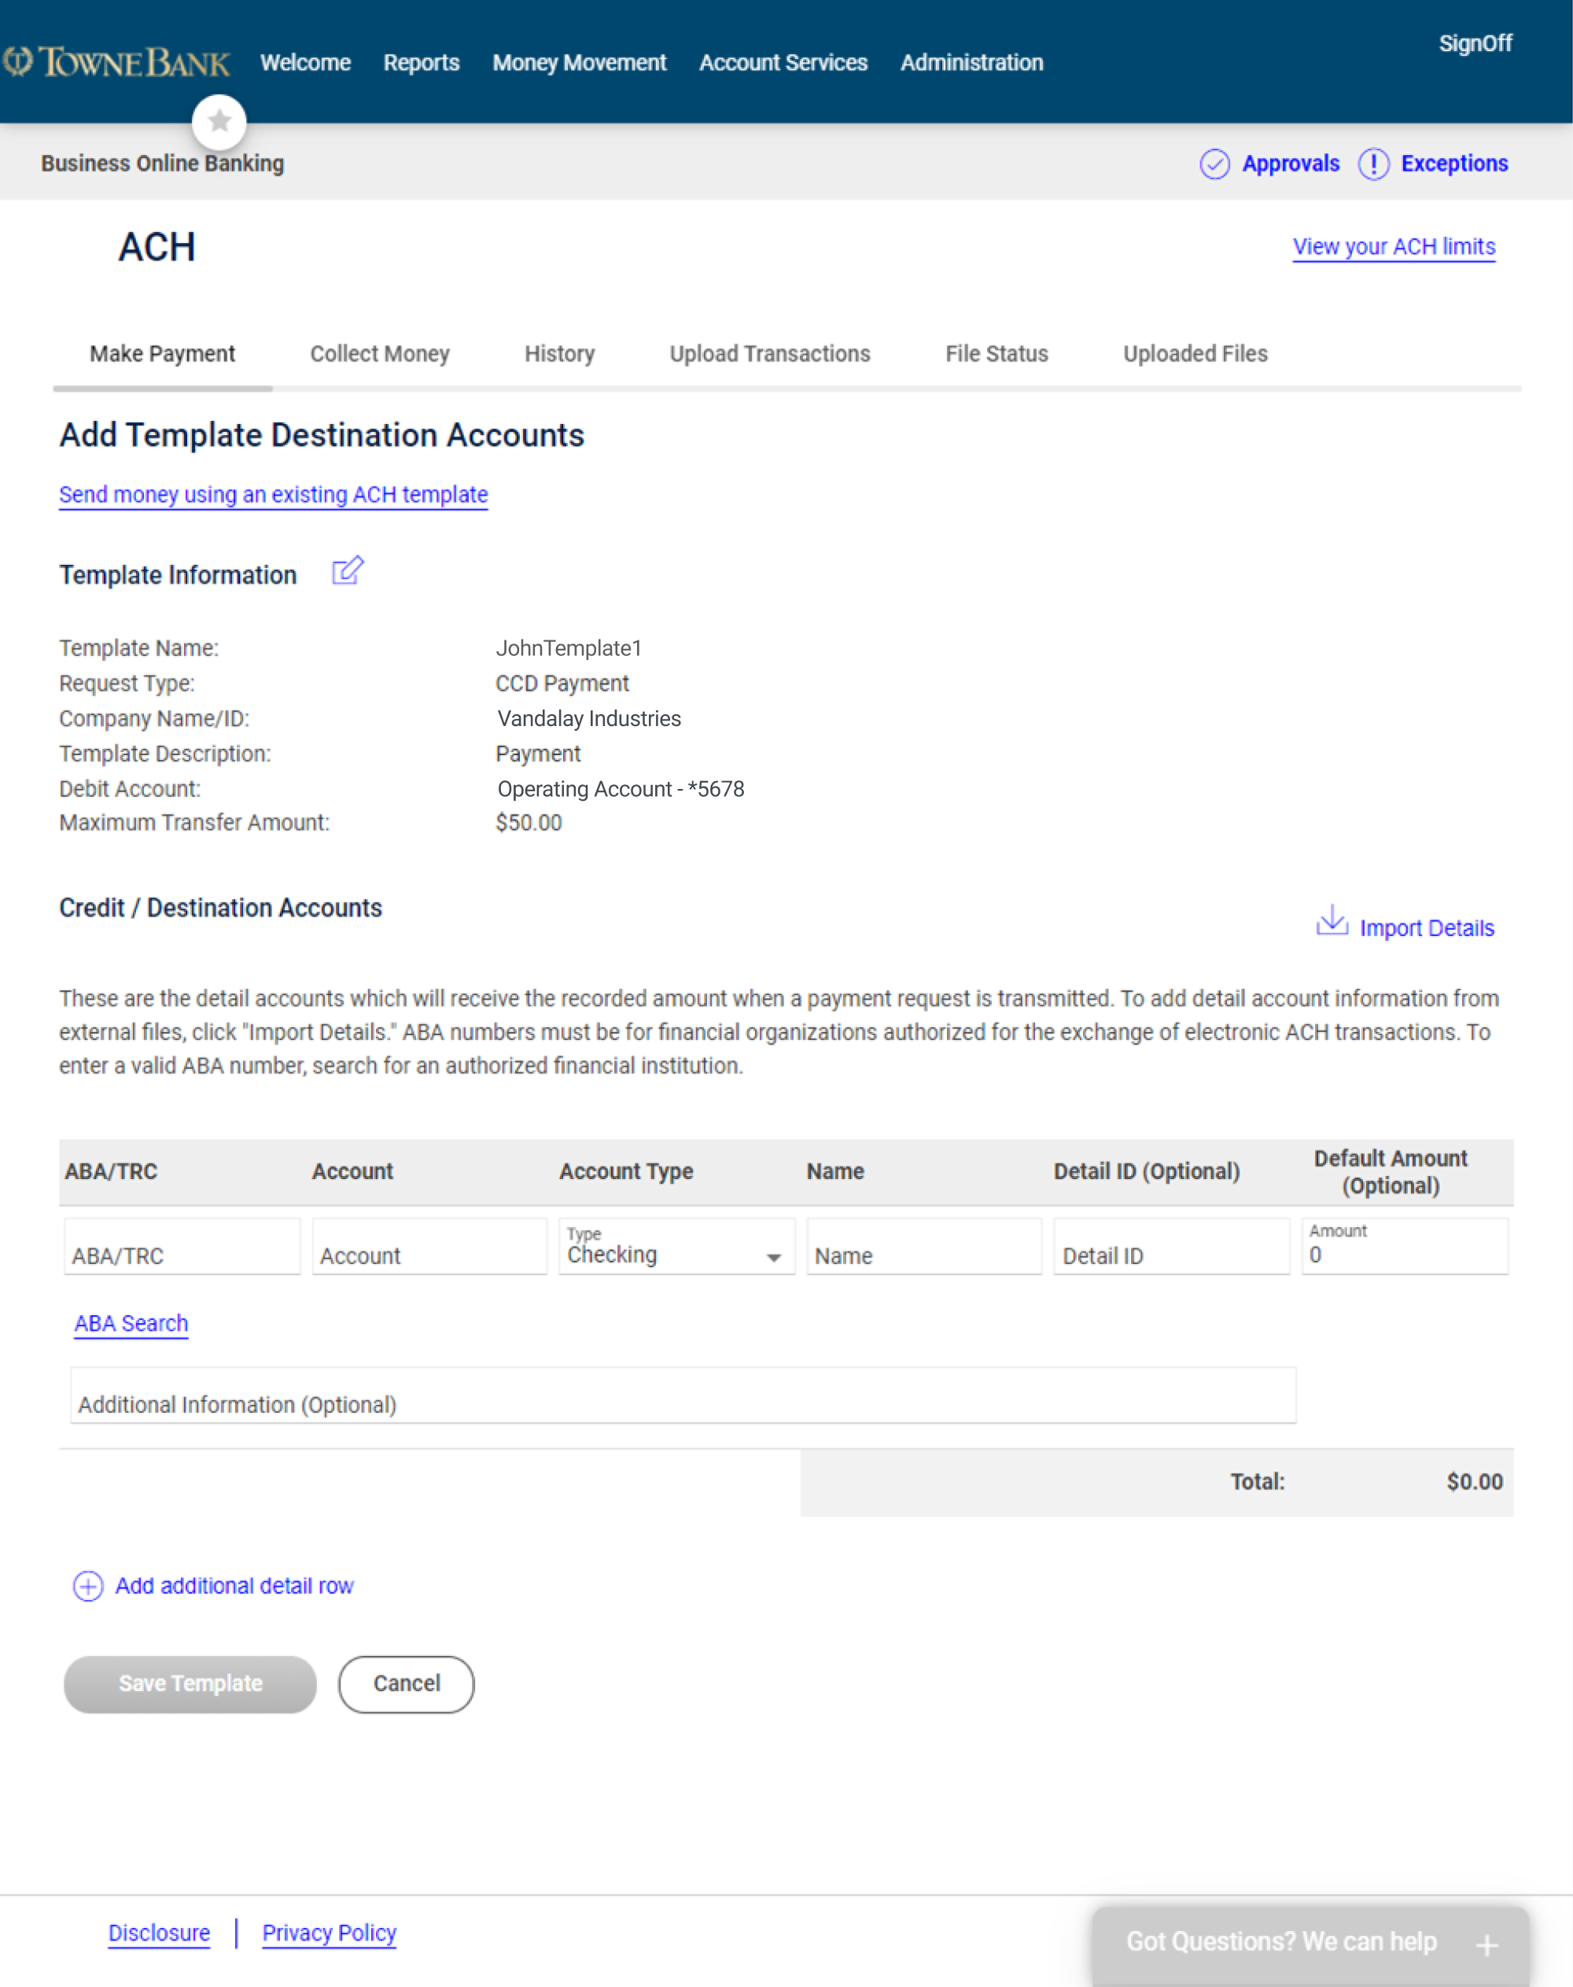
Task: Open the Administration menu
Action: pyautogui.click(x=971, y=63)
